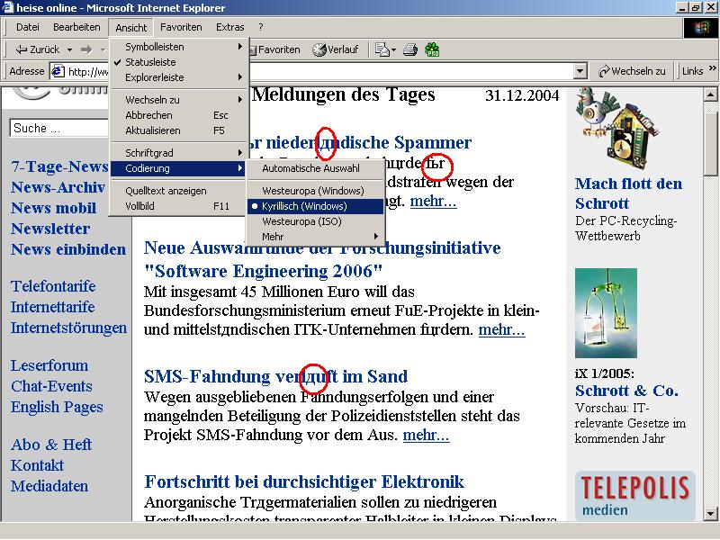
Task: Click Quelltext anzeigen menu item
Action: [x=179, y=191]
